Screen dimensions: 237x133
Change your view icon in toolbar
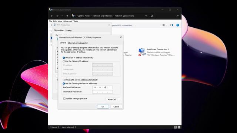164,25
